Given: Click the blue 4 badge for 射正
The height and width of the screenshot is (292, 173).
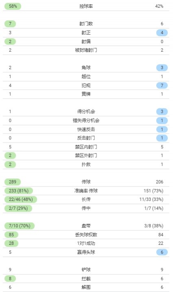Looking at the screenshot, I should 162,33.
